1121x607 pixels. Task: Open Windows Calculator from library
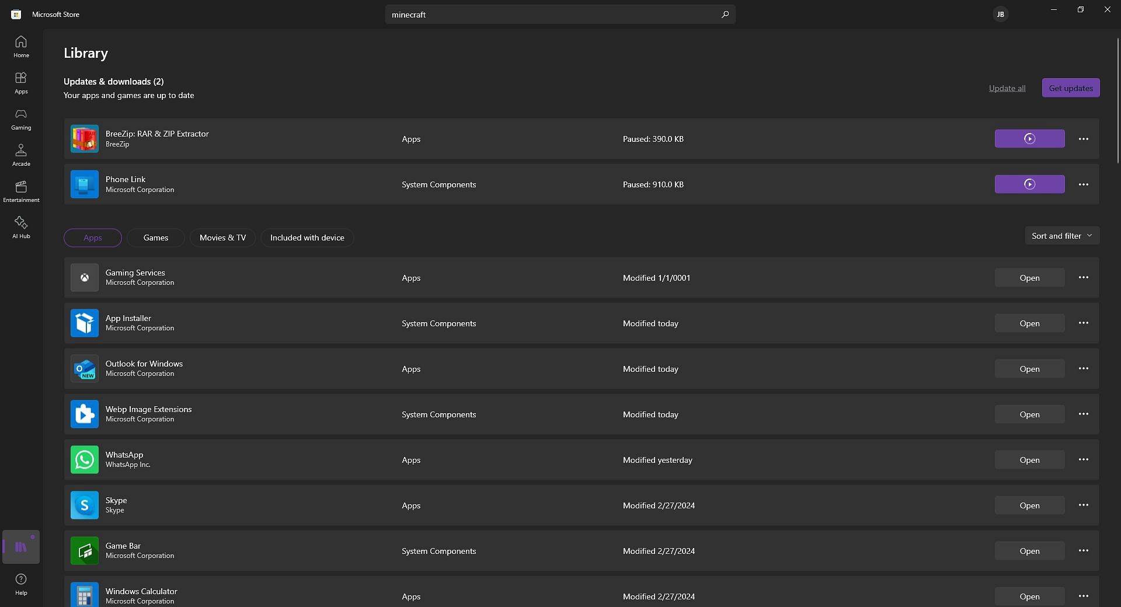tap(1029, 596)
